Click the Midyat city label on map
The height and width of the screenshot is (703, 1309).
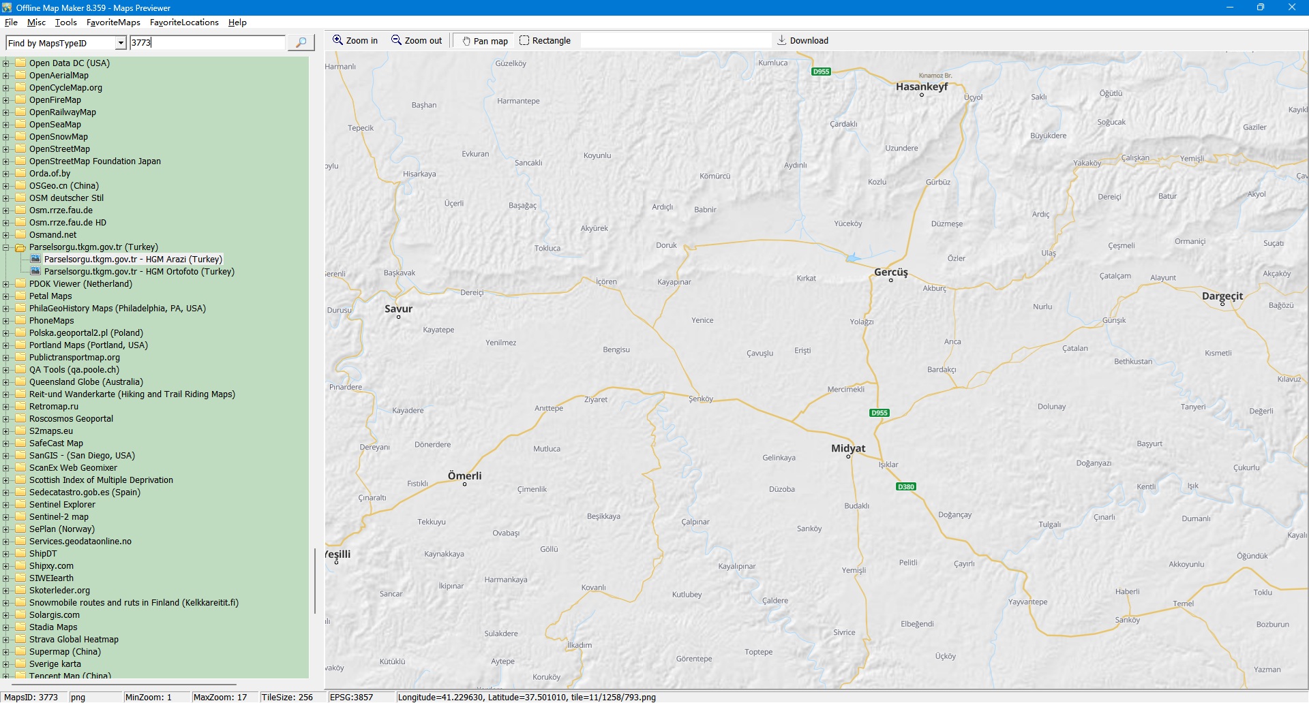coord(847,448)
